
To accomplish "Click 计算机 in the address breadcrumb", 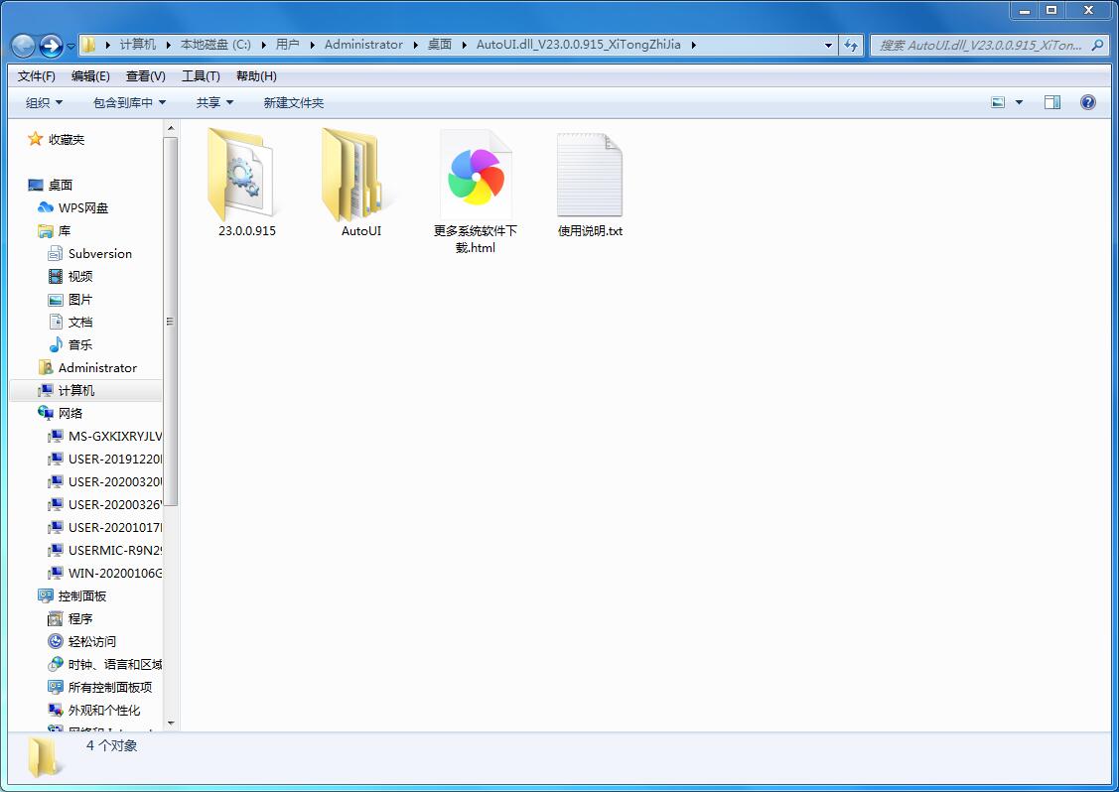I will pos(138,45).
